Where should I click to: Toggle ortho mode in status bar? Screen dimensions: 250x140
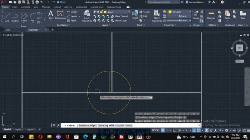(x=175, y=130)
